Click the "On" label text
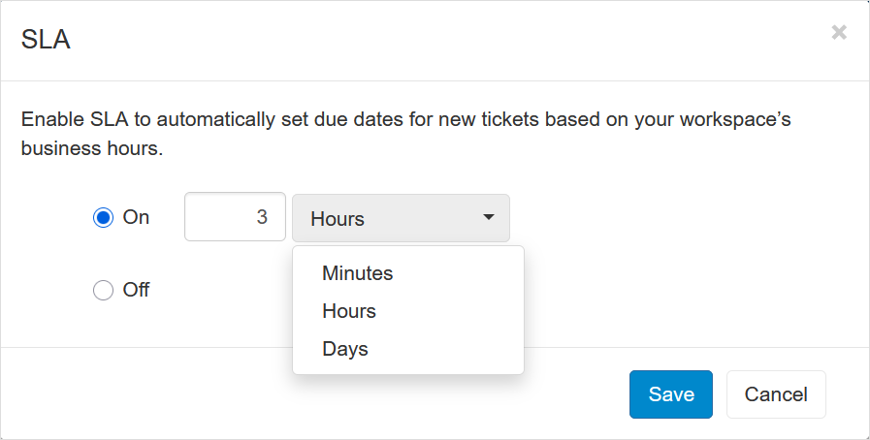The image size is (870, 440). (x=136, y=218)
